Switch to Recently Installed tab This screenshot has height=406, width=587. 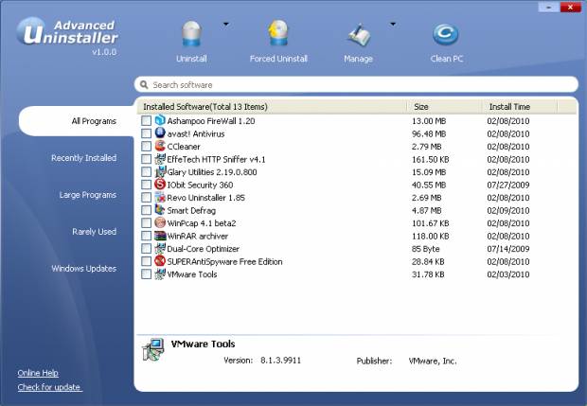tap(83, 158)
